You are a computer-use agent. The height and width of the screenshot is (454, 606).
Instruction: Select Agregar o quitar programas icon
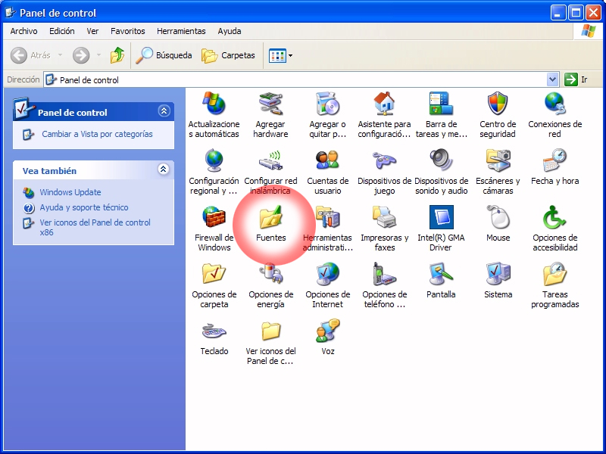[x=327, y=104]
